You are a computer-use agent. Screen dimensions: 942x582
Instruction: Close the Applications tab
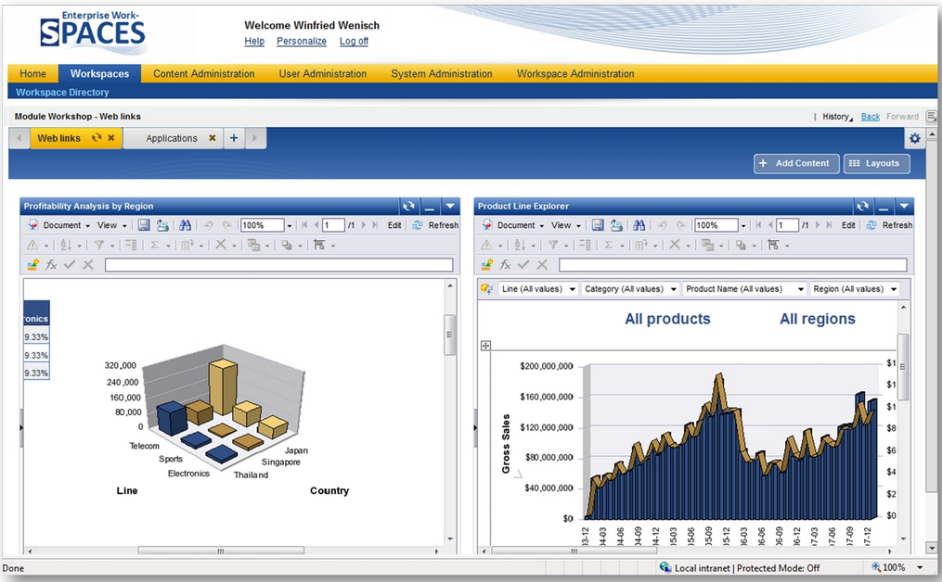pos(212,138)
